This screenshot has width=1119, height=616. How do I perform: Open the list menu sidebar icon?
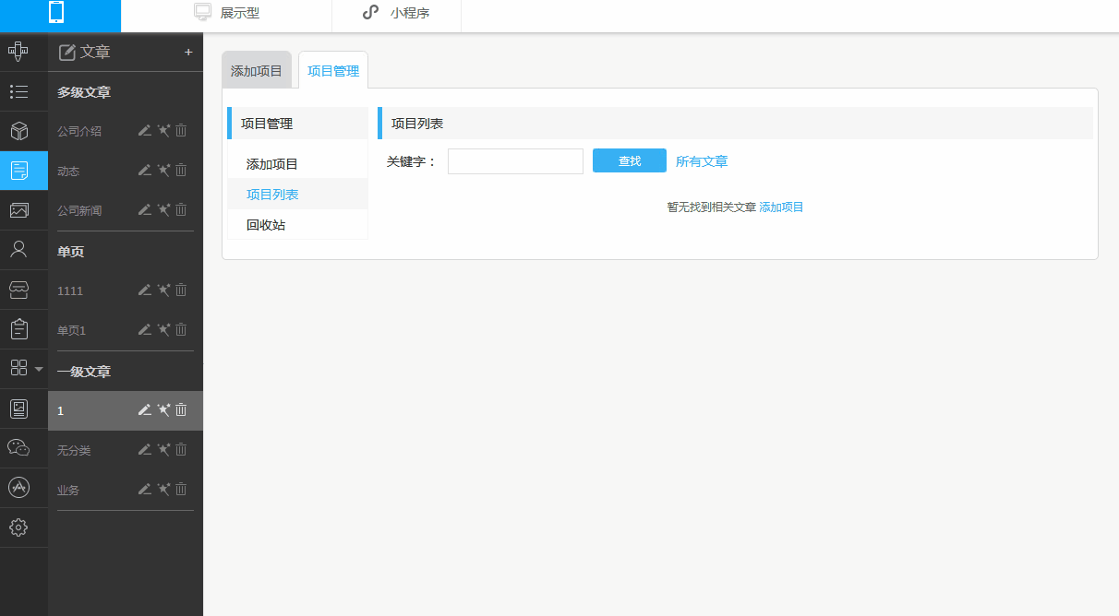18,91
